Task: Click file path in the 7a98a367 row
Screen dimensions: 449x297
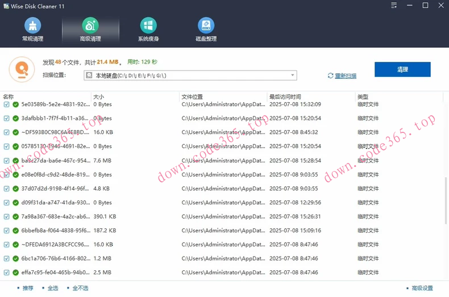Action: coord(223,216)
